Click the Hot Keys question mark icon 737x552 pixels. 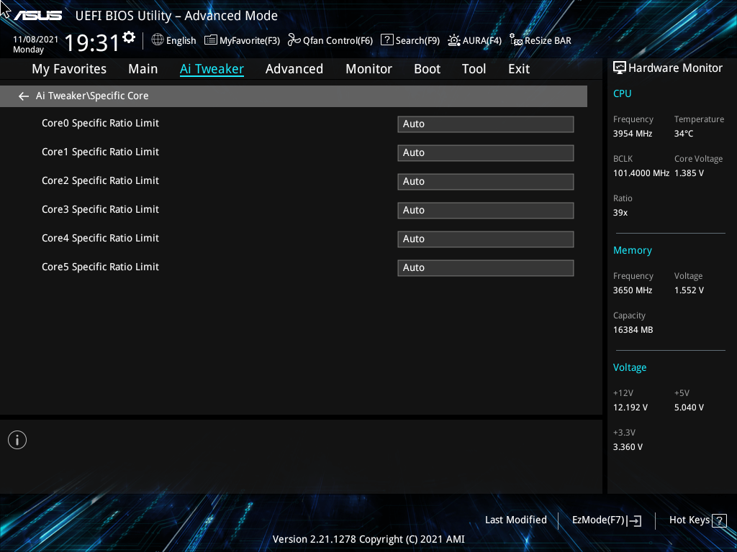tap(719, 520)
